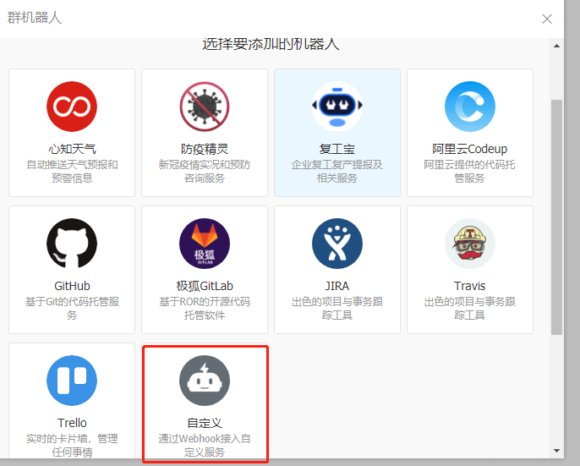Image resolution: width=580 pixels, height=466 pixels.
Task: Click the GitHub name label
Action: coord(72,286)
